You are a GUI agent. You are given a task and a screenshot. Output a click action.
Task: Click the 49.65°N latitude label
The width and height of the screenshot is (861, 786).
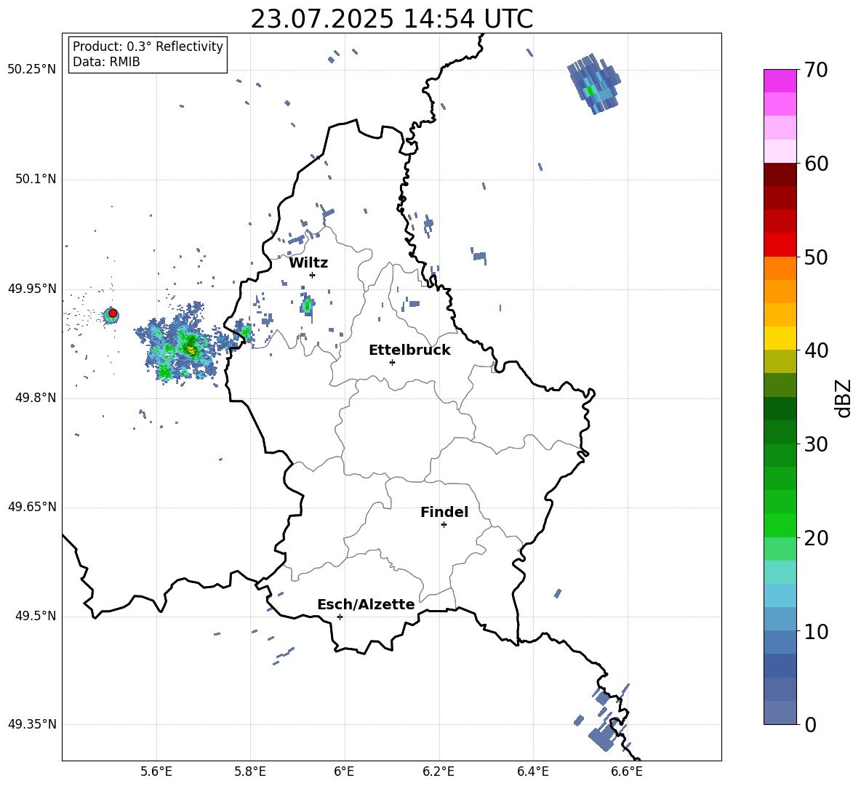[32, 507]
